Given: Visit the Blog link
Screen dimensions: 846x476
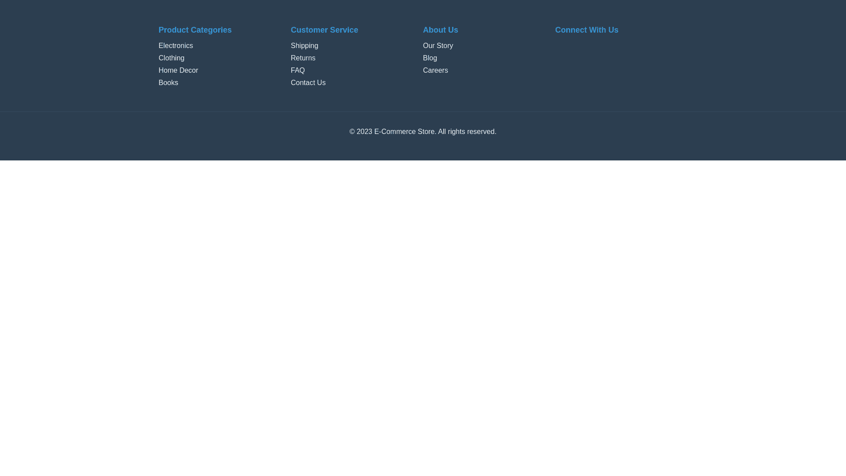Looking at the screenshot, I should (430, 58).
